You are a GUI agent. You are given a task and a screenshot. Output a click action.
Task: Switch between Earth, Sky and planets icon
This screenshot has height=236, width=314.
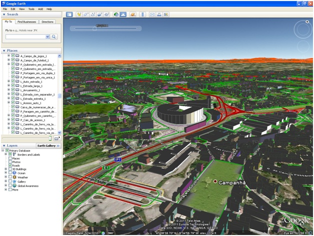pos(133,14)
